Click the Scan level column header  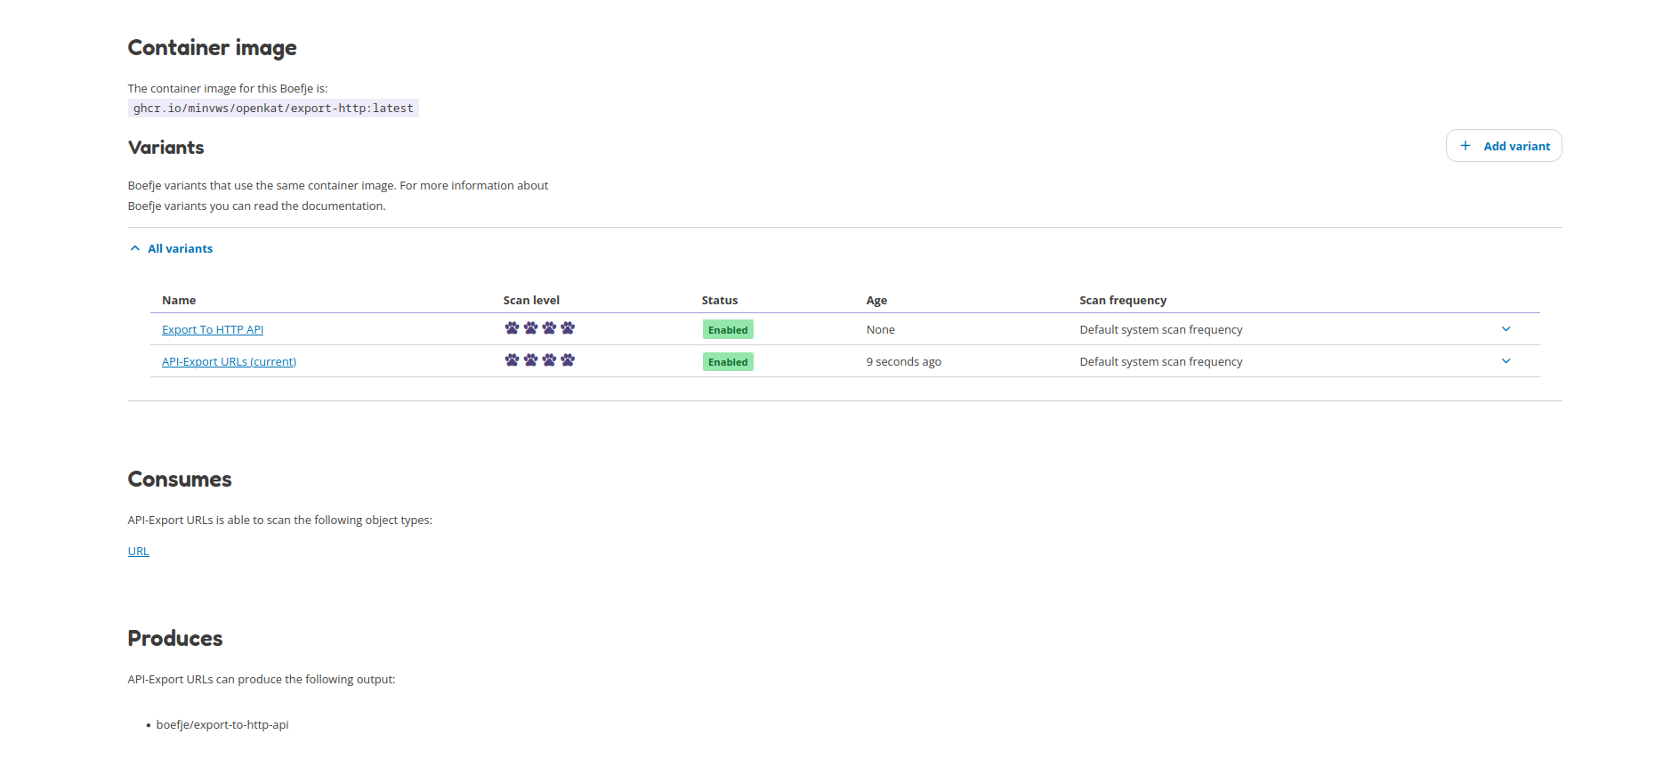pos(531,300)
